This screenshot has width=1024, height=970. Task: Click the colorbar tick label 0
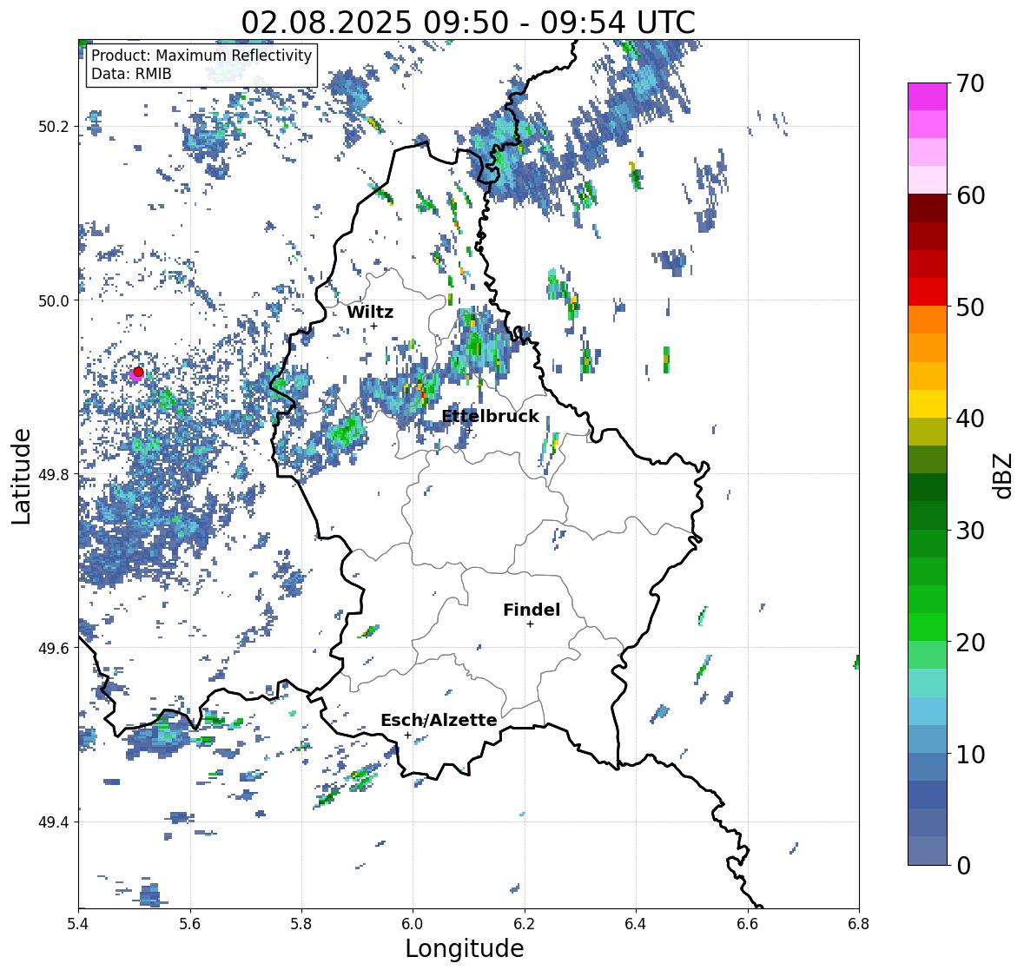[963, 866]
